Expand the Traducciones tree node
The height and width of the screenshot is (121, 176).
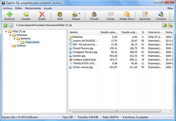click(x=19, y=42)
